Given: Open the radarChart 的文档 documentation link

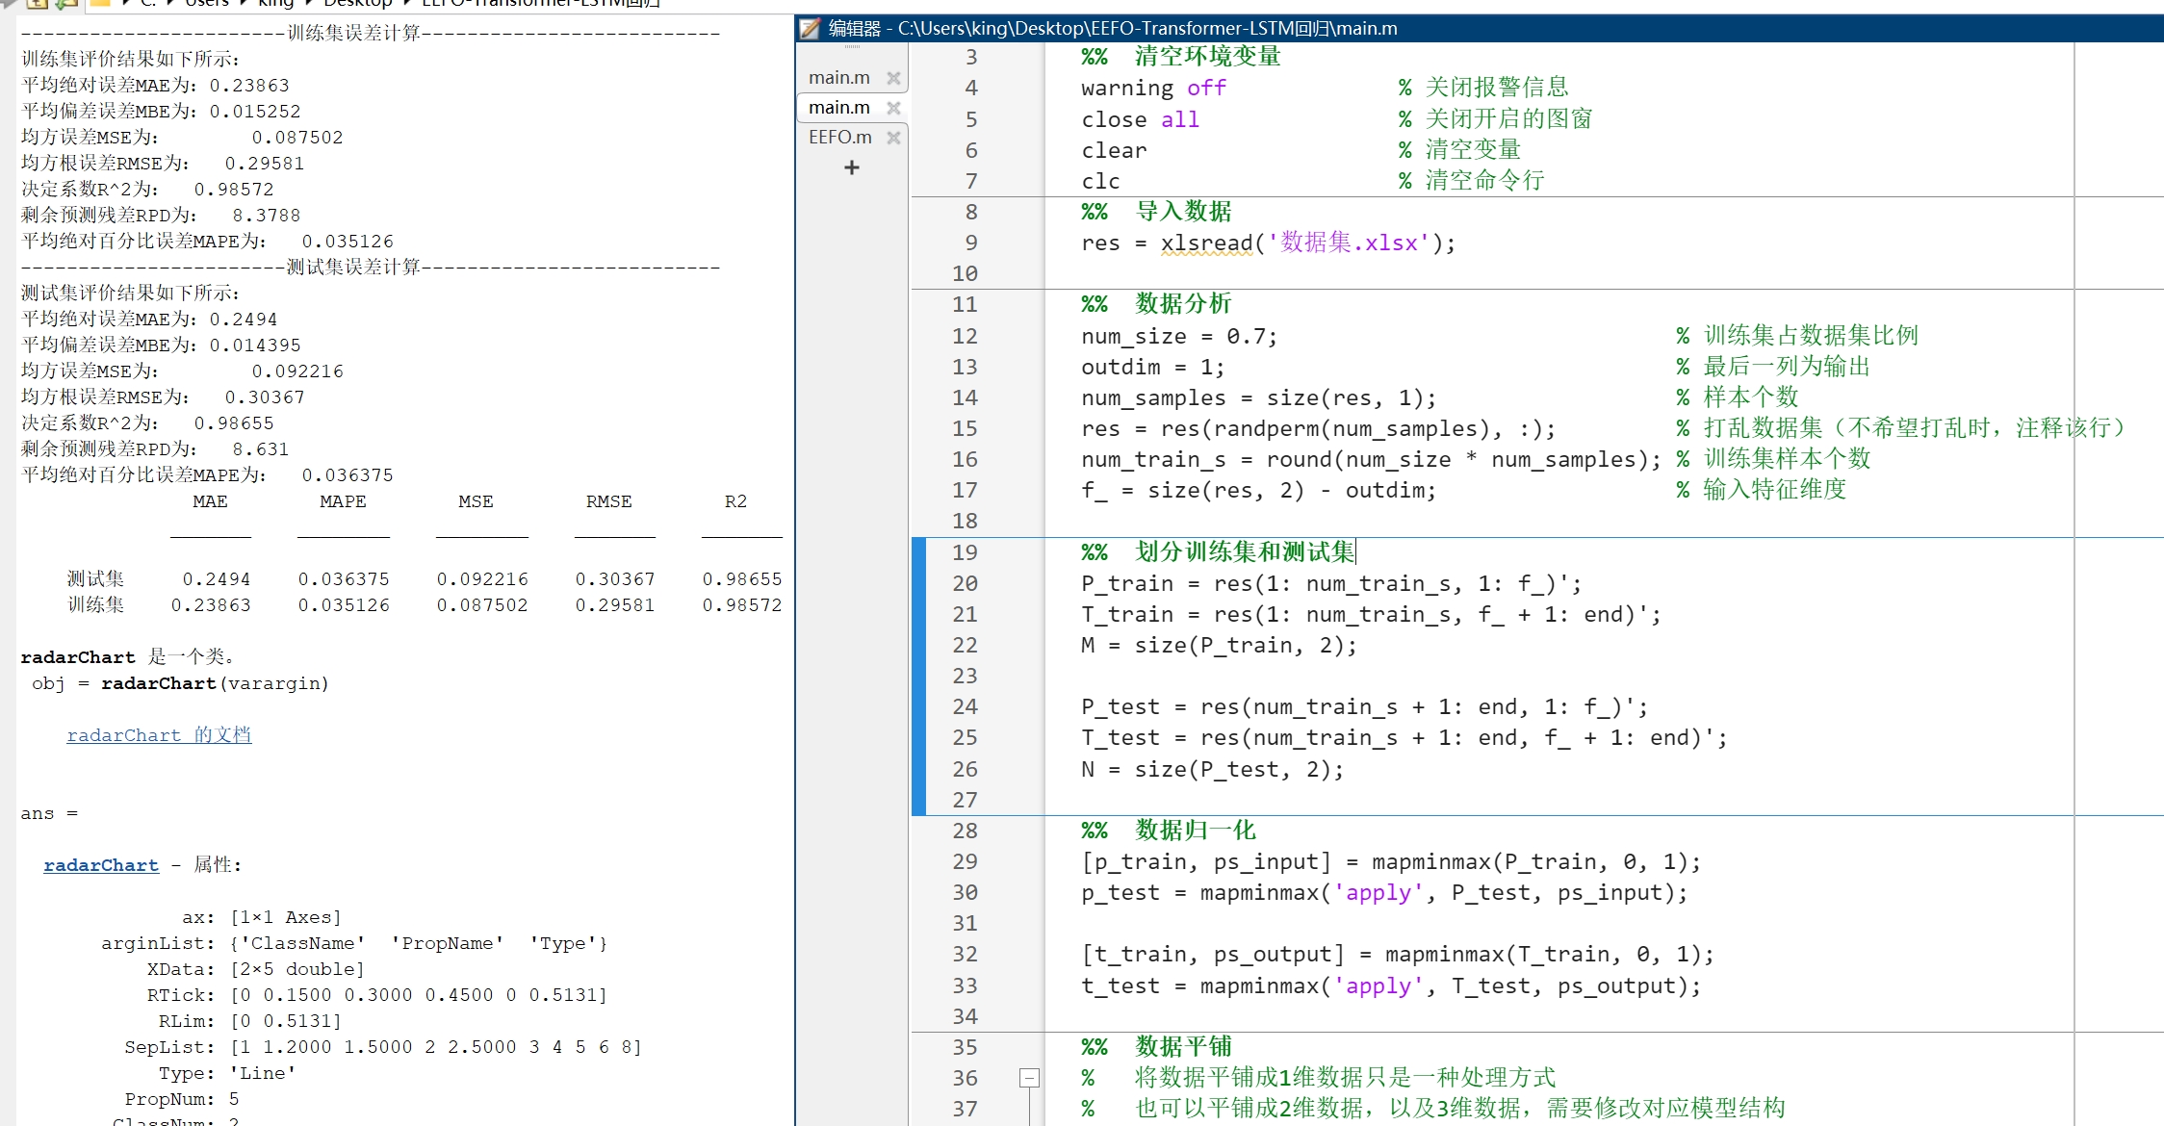Looking at the screenshot, I should click(x=159, y=735).
